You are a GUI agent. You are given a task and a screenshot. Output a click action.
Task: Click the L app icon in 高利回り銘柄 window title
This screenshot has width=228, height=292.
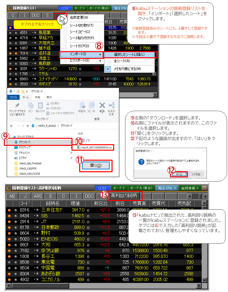coord(9,188)
